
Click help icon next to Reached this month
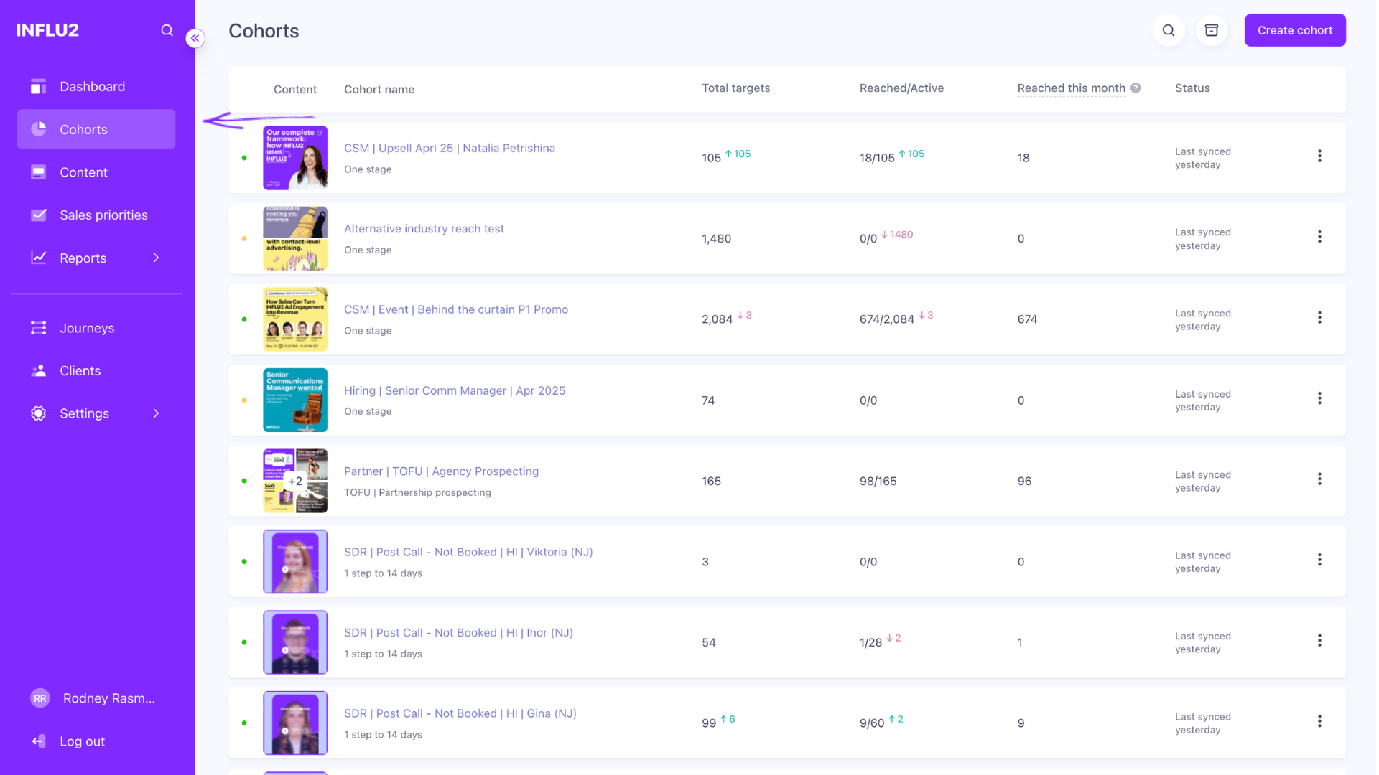(1136, 88)
